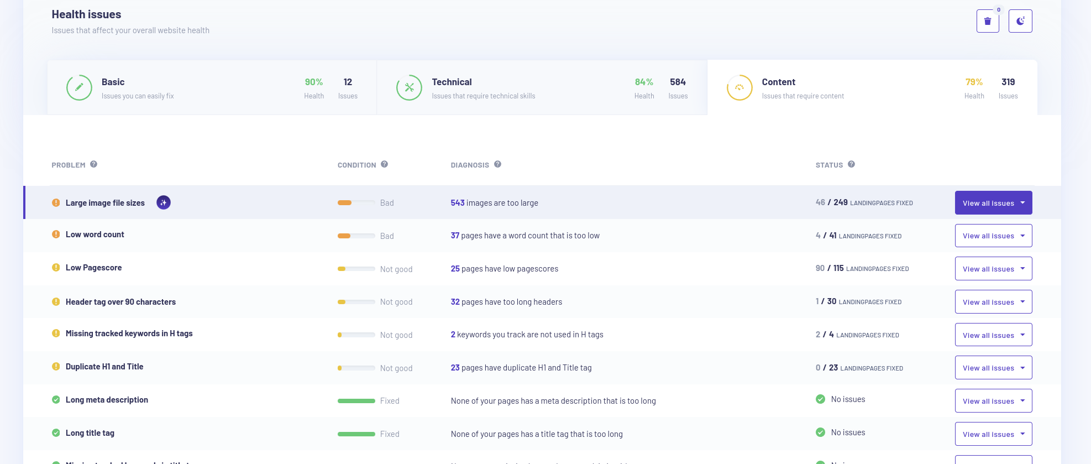The height and width of the screenshot is (464, 1091).
Task: Click the Content gauge circle icon
Action: tap(739, 87)
